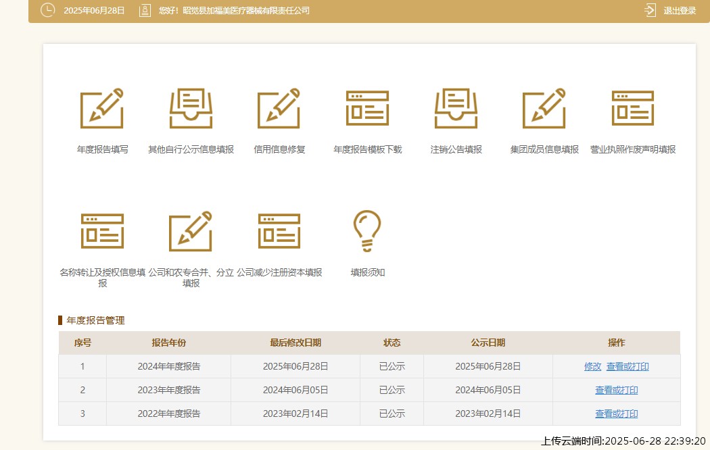Image resolution: width=710 pixels, height=450 pixels.
Task: Open the 名称转让及授权信息填报 icon
Action: (x=102, y=231)
